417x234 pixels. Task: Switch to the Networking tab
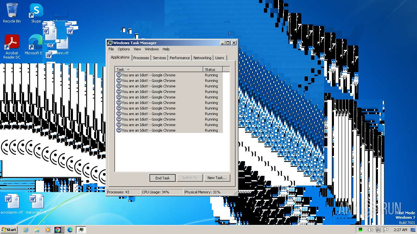click(202, 58)
